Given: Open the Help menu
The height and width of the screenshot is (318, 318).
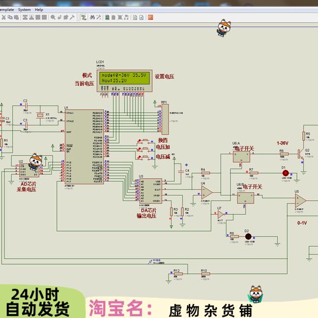Looking at the screenshot, I should tap(39, 10).
